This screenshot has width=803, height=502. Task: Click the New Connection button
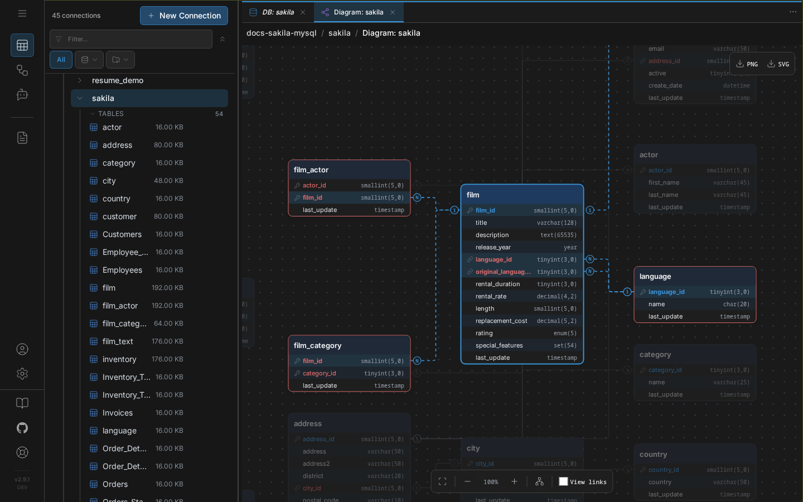tap(184, 16)
